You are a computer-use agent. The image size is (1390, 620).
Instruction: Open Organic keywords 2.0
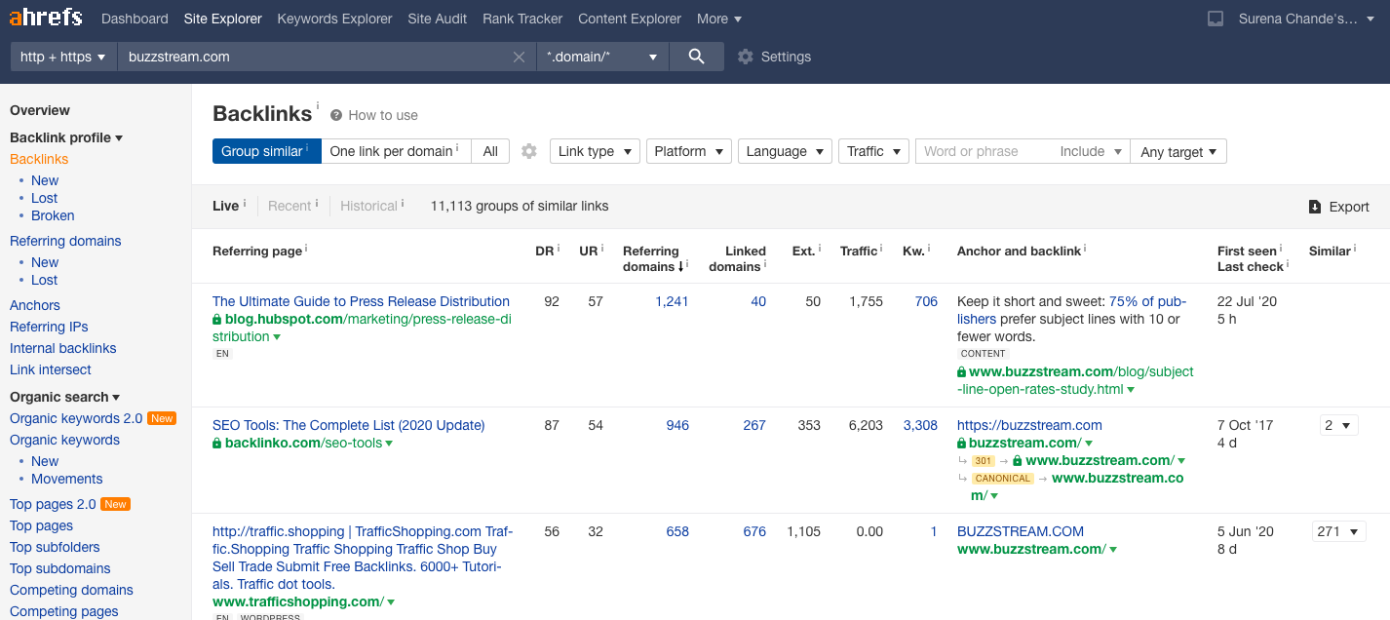click(x=76, y=418)
